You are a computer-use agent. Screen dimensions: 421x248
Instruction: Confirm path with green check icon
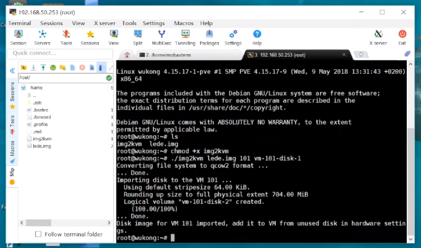108,78
